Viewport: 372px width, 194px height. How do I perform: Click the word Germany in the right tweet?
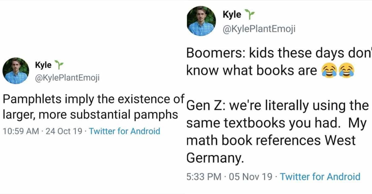click(x=214, y=158)
